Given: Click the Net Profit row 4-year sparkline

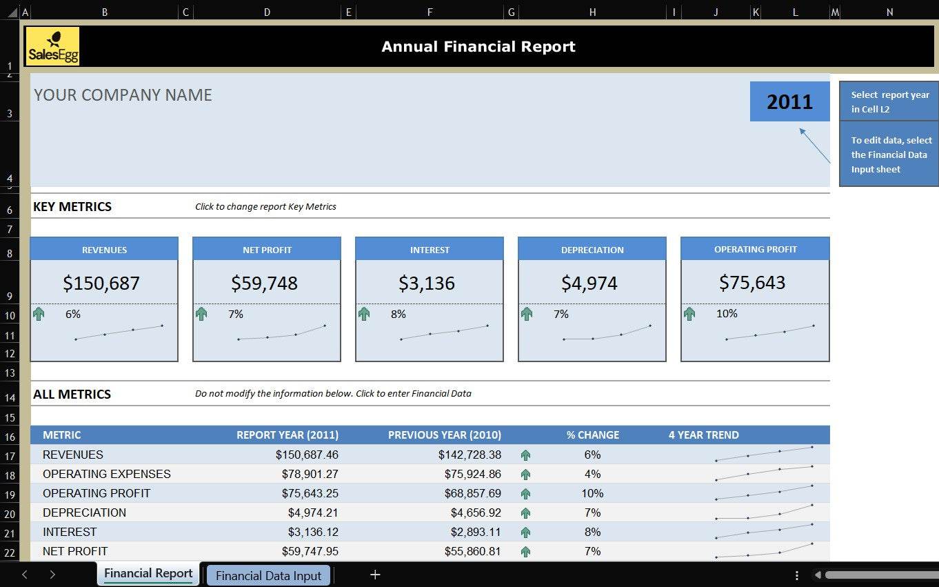Looking at the screenshot, I should coord(764,551).
